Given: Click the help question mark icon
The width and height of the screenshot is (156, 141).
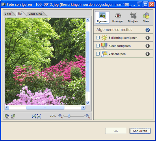Looking at the screenshot, I should pyautogui.click(x=148, y=30).
